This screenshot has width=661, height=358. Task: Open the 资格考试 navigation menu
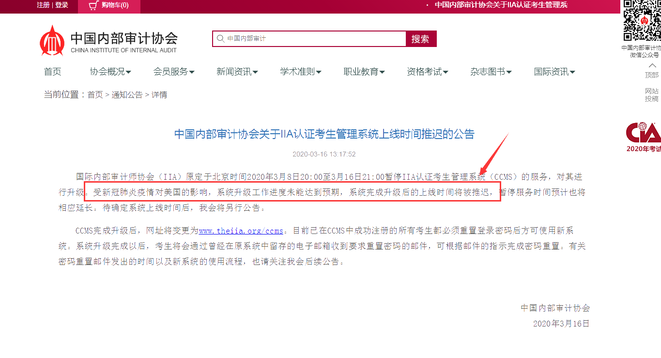(428, 72)
